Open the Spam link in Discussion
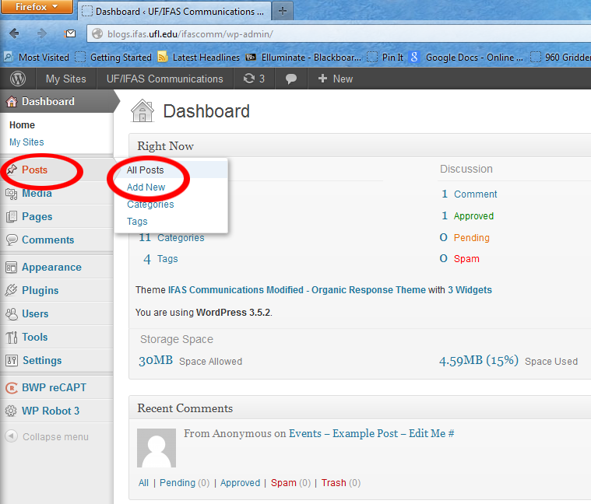591x504 pixels. [x=466, y=259]
